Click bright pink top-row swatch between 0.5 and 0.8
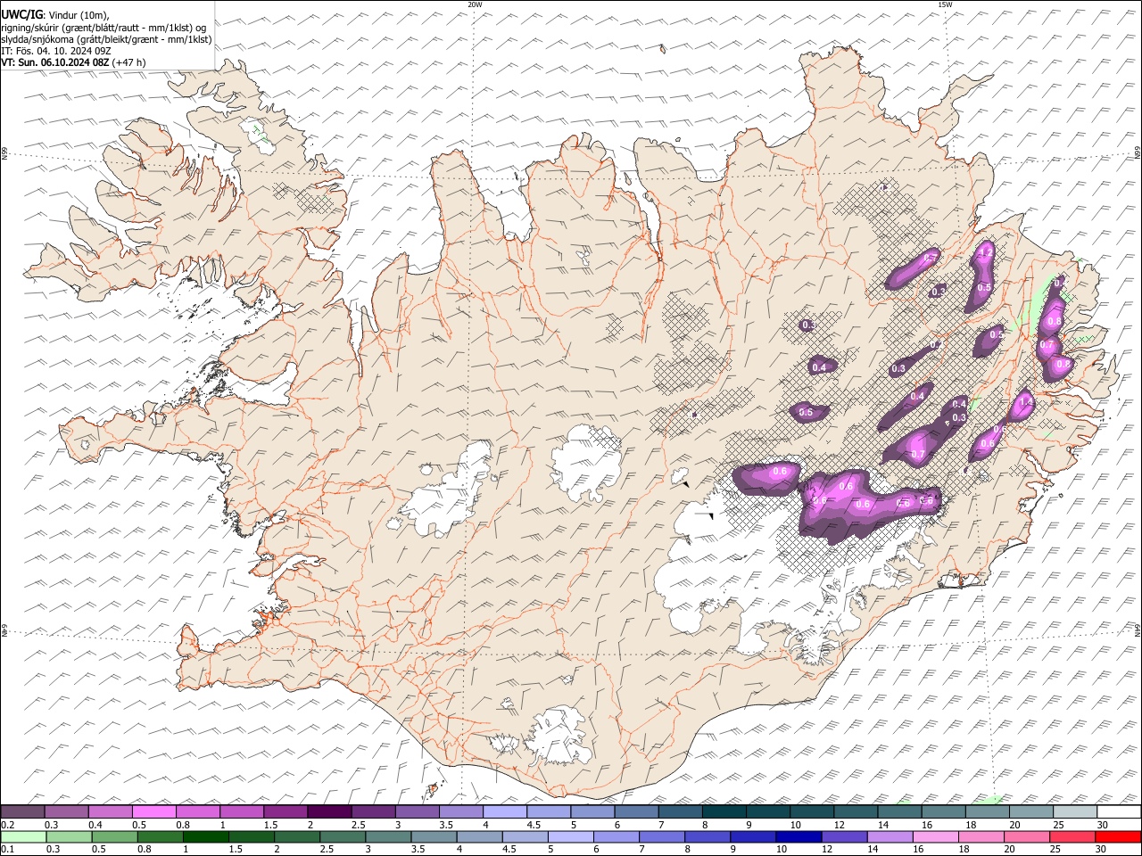This screenshot has width=1142, height=856. coord(153,811)
